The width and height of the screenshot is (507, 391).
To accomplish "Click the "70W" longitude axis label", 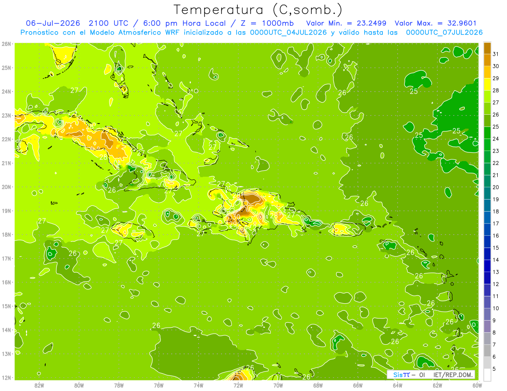I will [278, 386].
